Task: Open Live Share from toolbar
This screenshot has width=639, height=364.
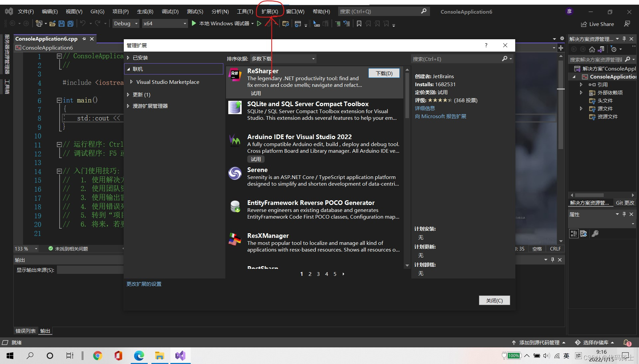Action: 597,24
